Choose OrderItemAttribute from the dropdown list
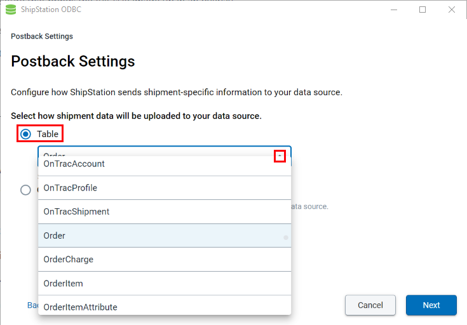The height and width of the screenshot is (325, 467). pyautogui.click(x=165, y=306)
